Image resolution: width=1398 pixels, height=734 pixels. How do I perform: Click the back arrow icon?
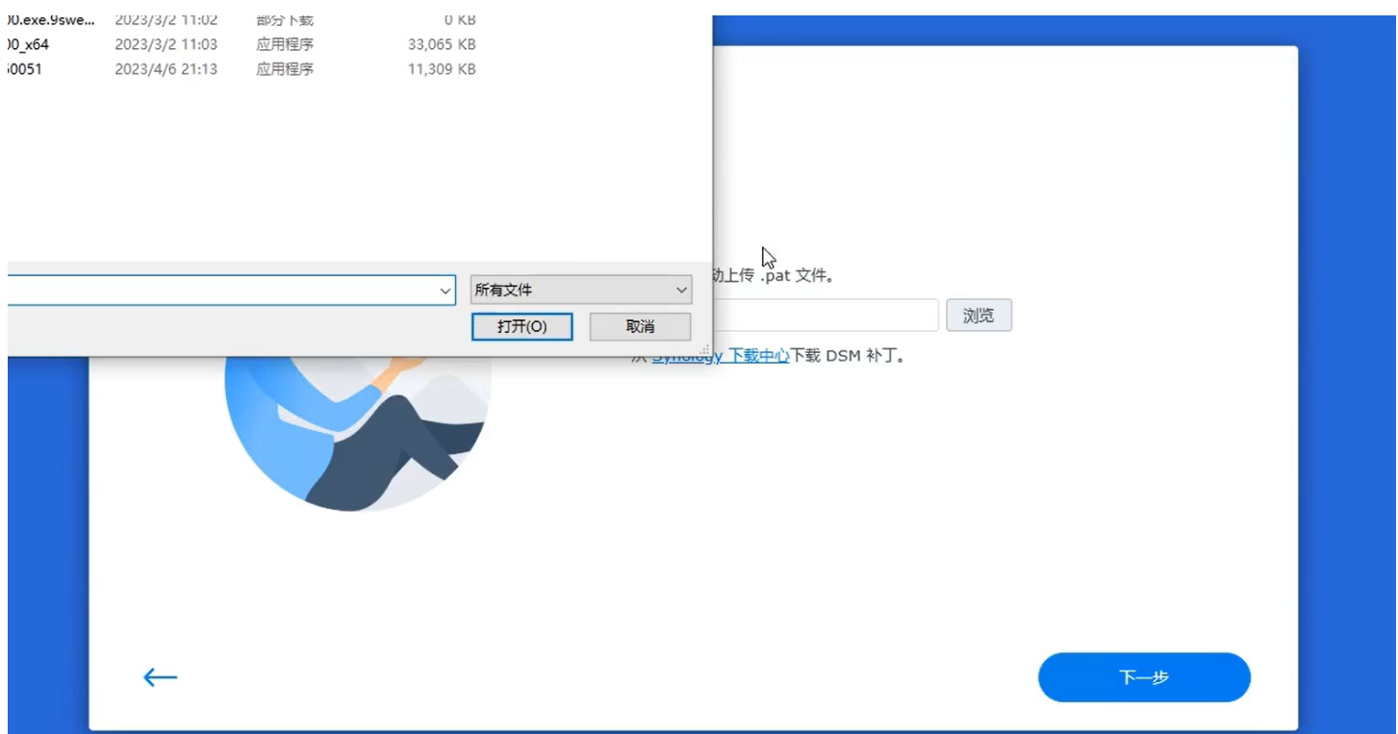click(x=160, y=677)
